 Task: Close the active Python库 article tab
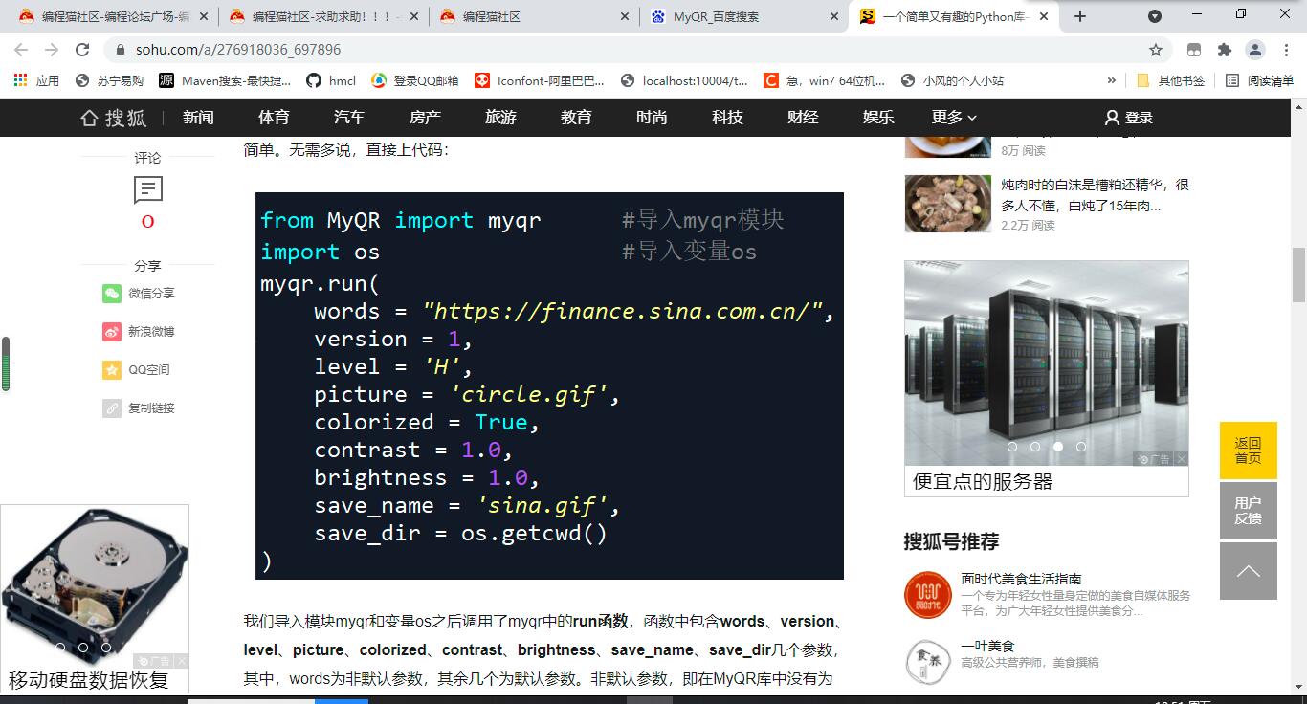coord(1044,16)
